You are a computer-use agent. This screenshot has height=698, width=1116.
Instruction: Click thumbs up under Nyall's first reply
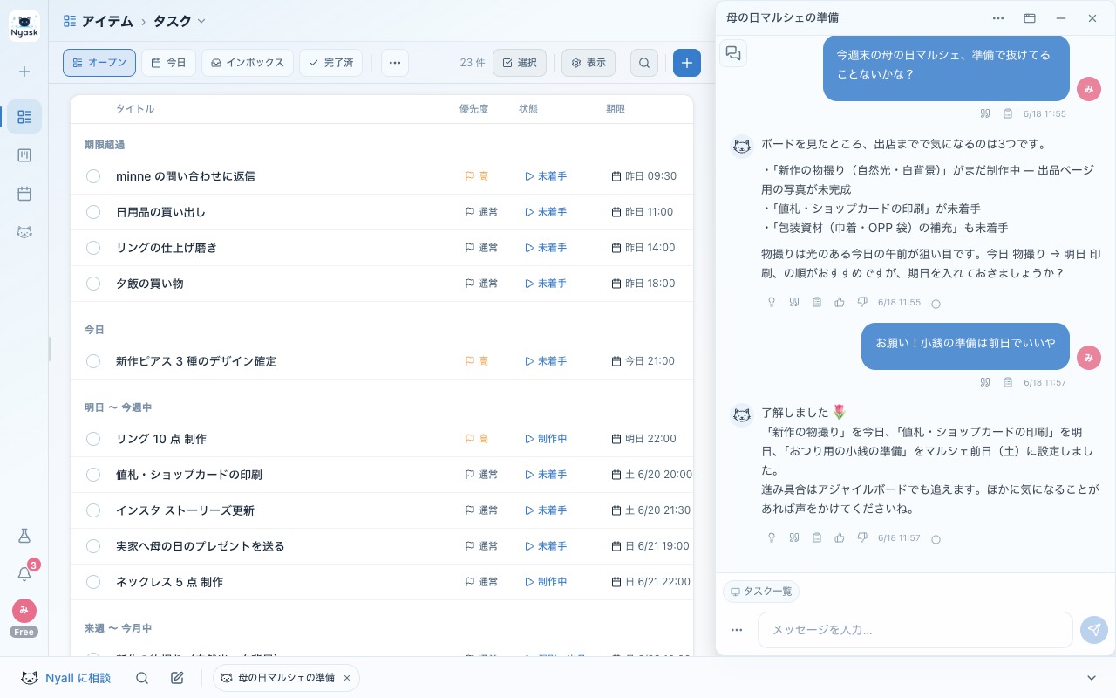(x=840, y=303)
